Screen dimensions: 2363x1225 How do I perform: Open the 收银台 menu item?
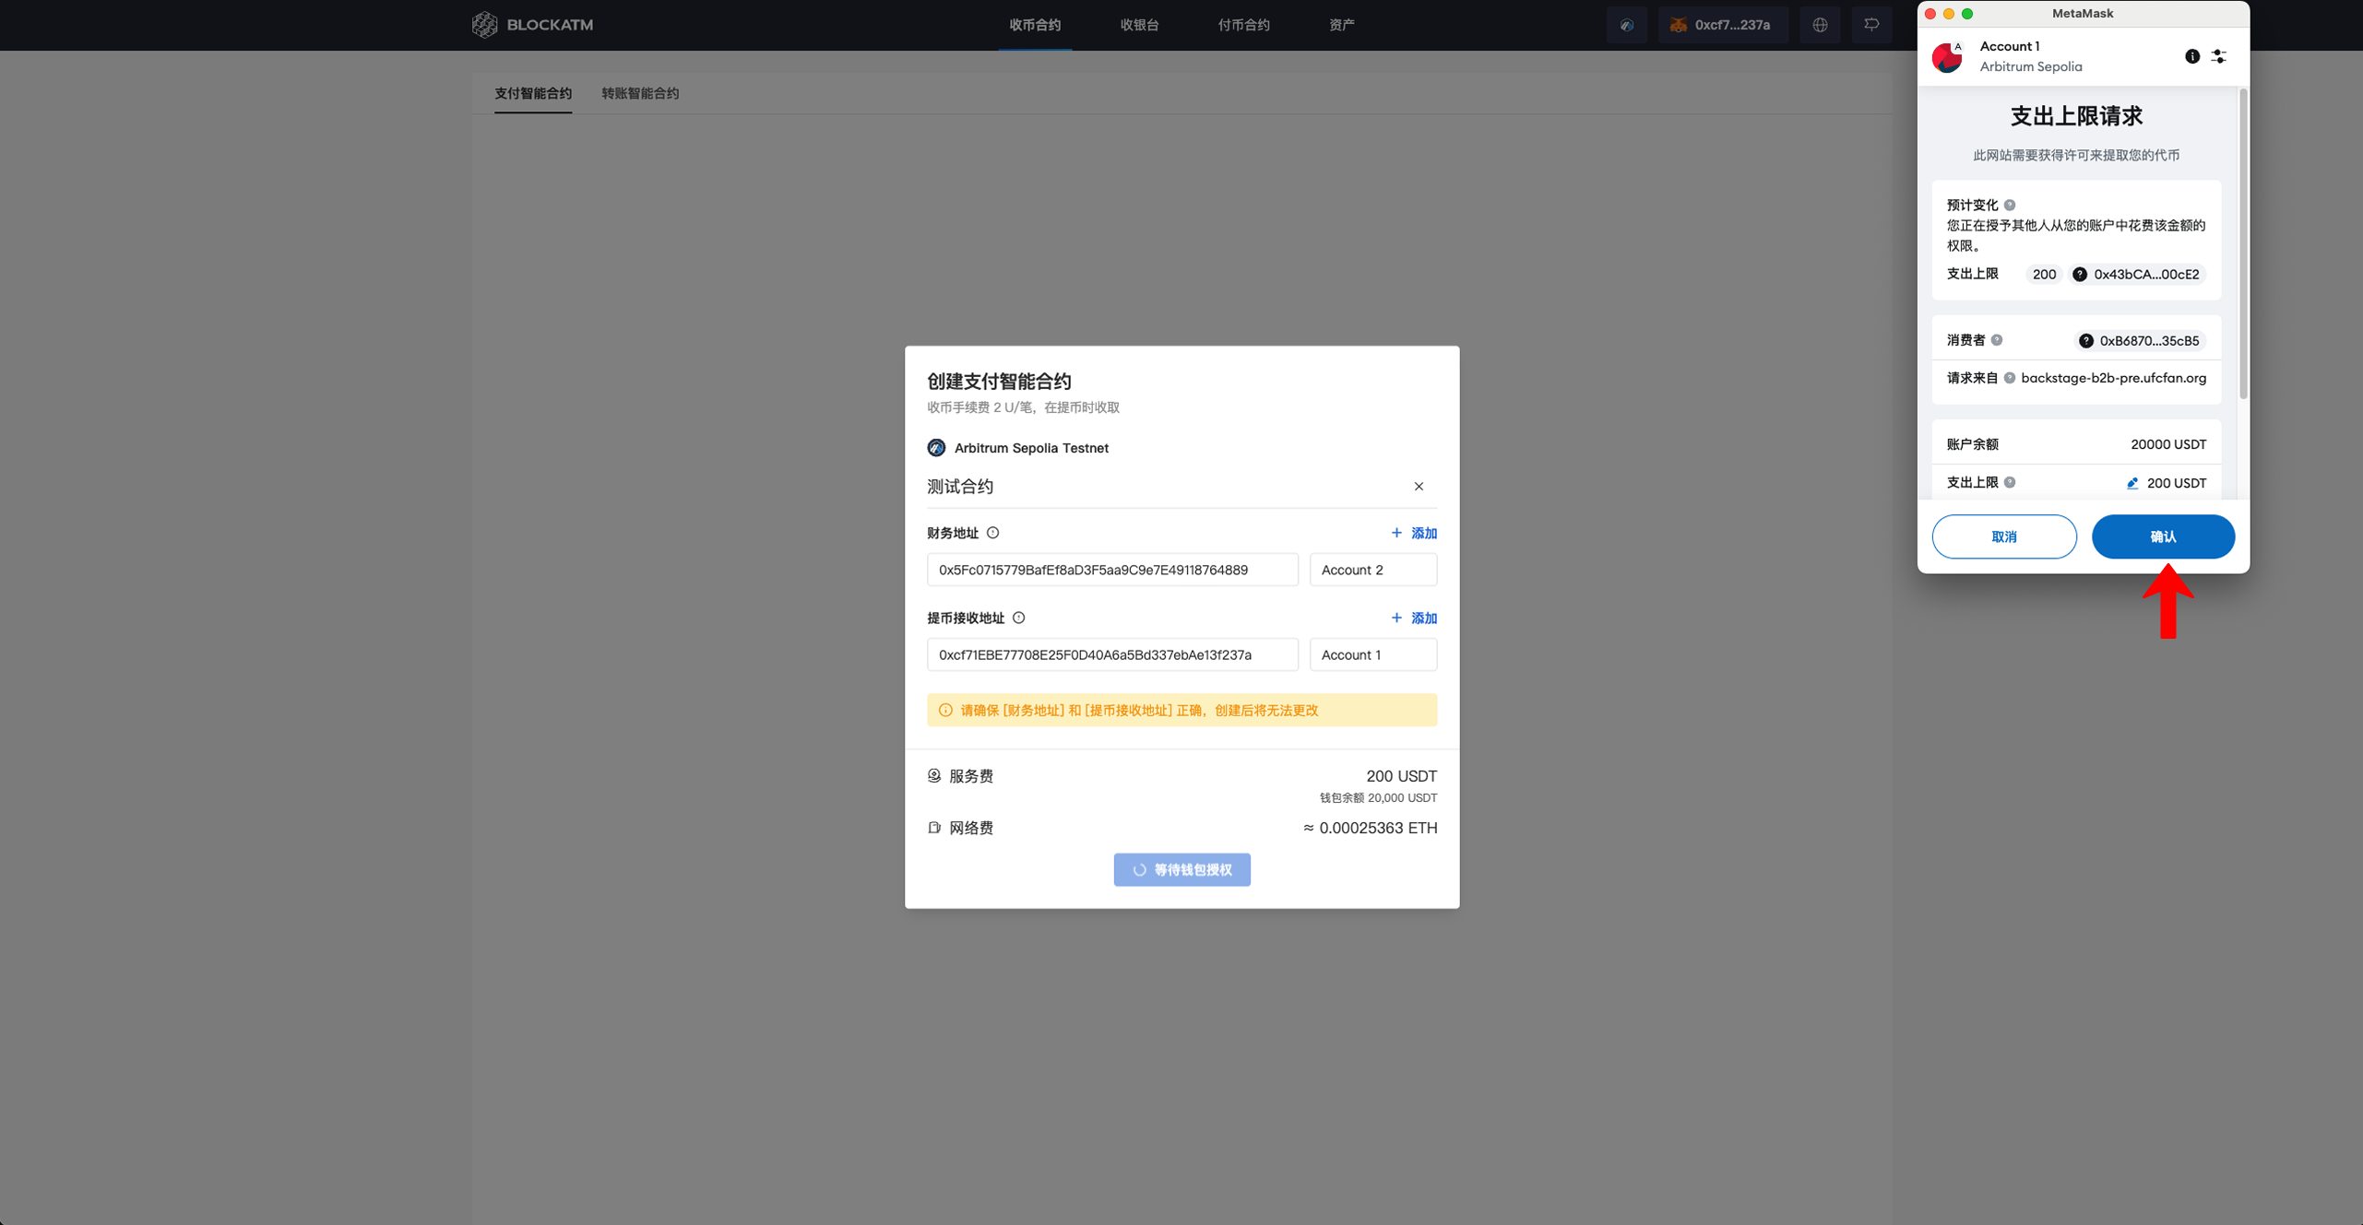click(1139, 25)
